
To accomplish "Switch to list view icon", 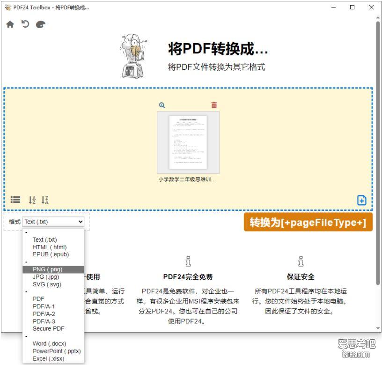I will pos(15,200).
